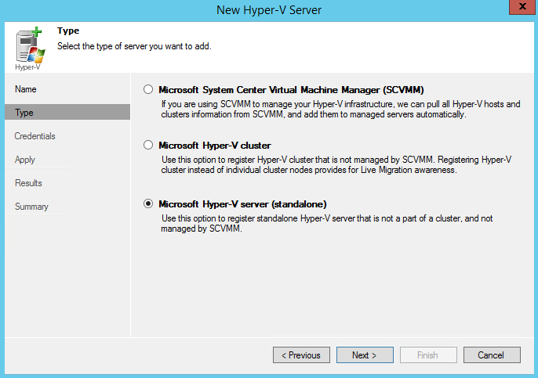Click the standalone description 'not a part of a cluster'
538x378 pixels.
click(326, 224)
